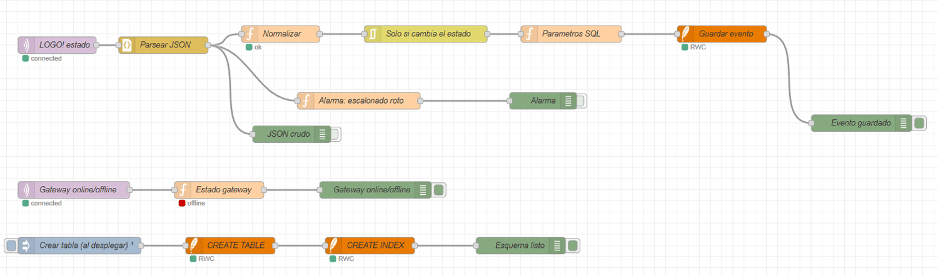Image resolution: width=938 pixels, height=276 pixels.
Task: Select the output port of LOGO! estado node
Action: 97,45
